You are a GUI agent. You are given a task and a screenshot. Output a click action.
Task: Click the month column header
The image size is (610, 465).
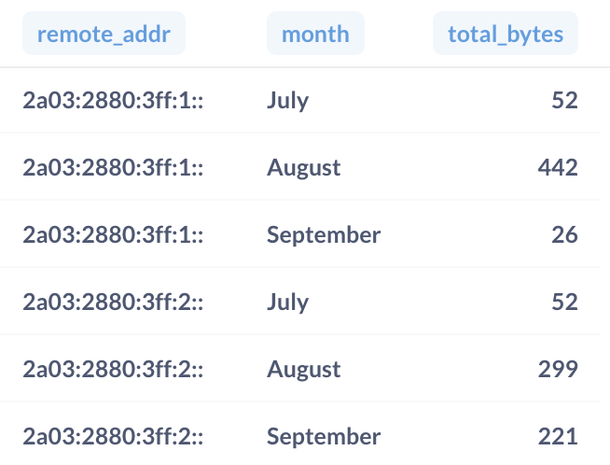click(x=315, y=35)
